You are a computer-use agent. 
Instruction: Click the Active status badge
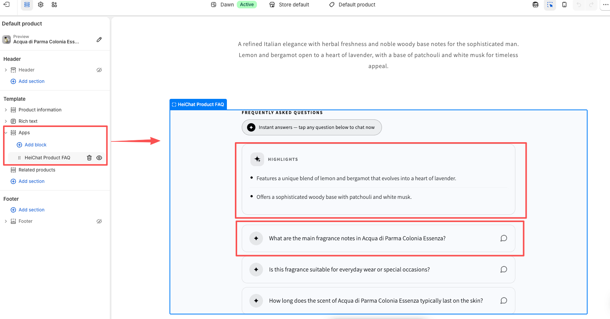[247, 5]
